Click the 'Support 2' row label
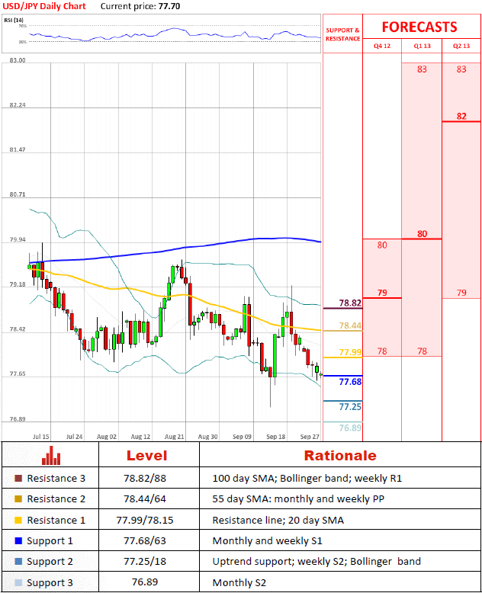482x593 pixels. point(50,561)
